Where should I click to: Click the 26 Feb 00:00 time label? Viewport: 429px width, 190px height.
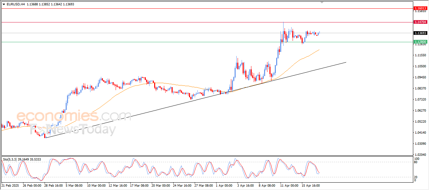point(32,185)
